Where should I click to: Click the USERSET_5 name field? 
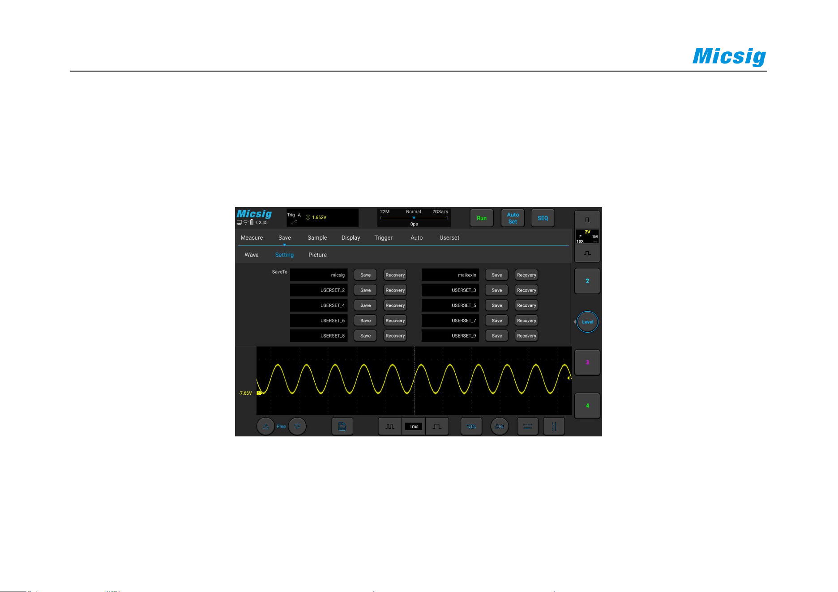click(450, 305)
